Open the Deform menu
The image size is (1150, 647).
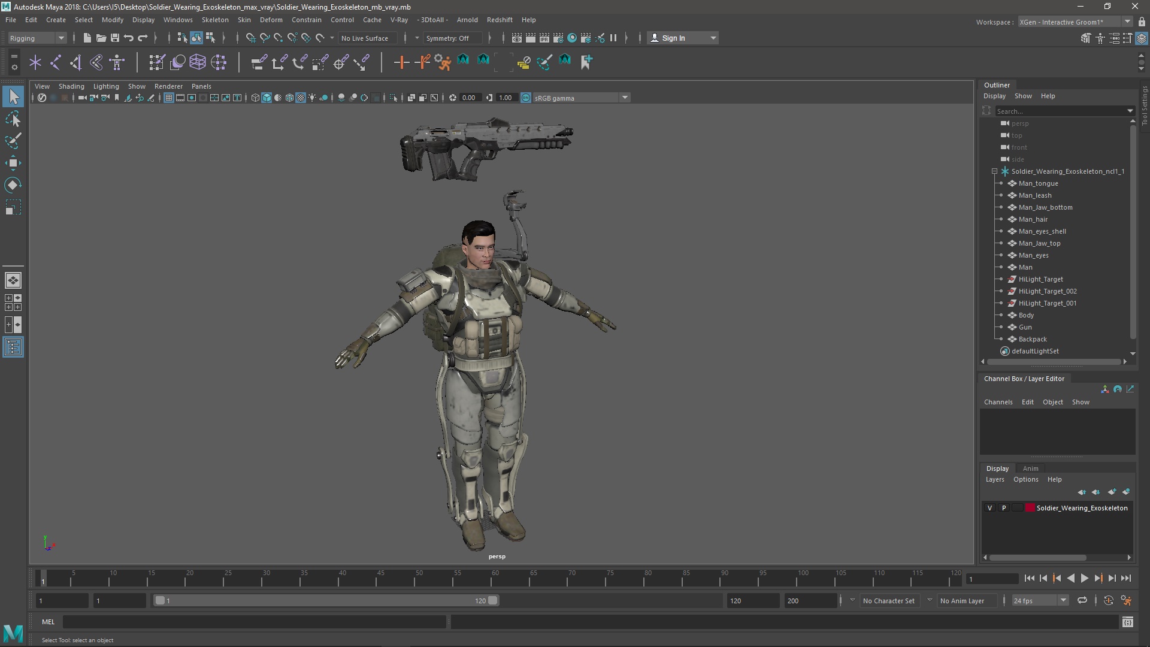[x=271, y=20]
